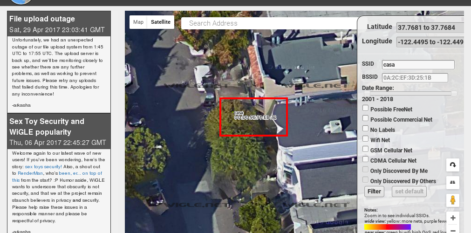The image size is (471, 233).
Task: Enable the Possible FreeNet checkbox
Action: click(365, 108)
